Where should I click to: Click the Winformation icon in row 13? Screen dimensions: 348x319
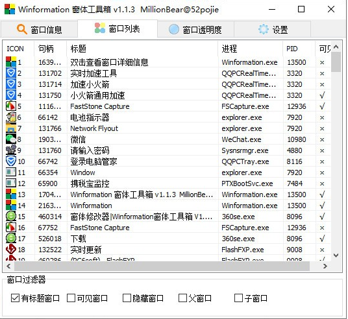pyautogui.click(x=11, y=195)
